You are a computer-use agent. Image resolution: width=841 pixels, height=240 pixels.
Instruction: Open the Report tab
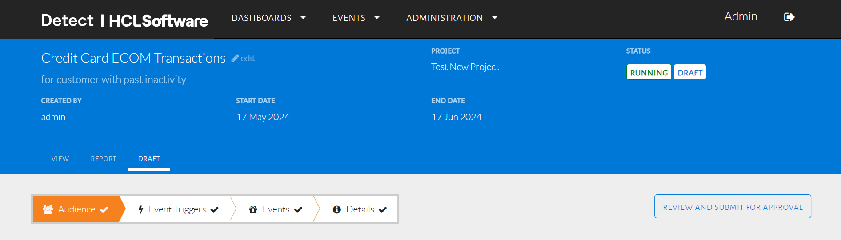tap(104, 159)
